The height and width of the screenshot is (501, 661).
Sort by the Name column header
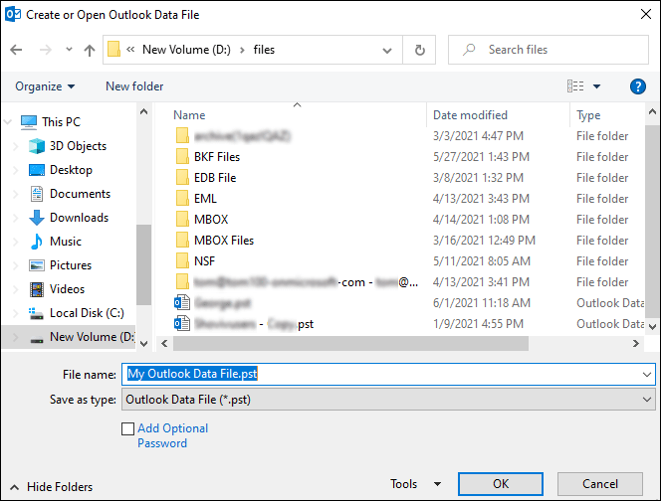click(189, 115)
